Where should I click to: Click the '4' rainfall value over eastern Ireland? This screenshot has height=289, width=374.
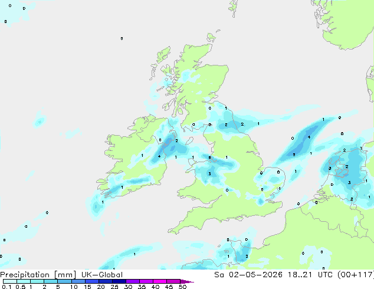click(159, 156)
